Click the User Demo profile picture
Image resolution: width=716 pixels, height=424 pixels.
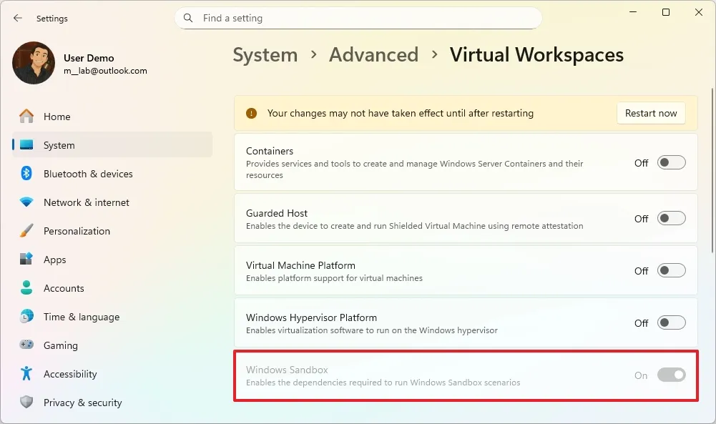point(33,63)
